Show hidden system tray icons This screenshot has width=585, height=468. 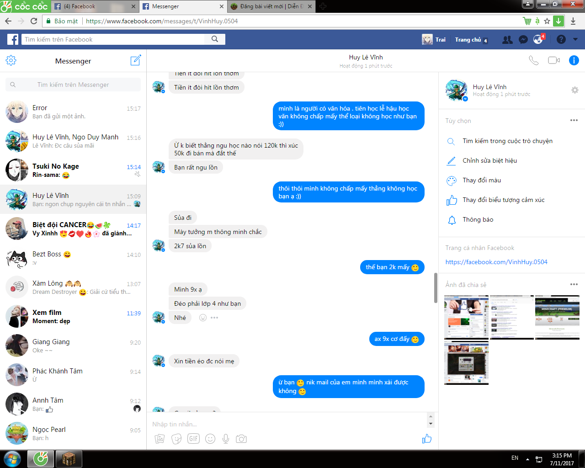[x=527, y=459]
